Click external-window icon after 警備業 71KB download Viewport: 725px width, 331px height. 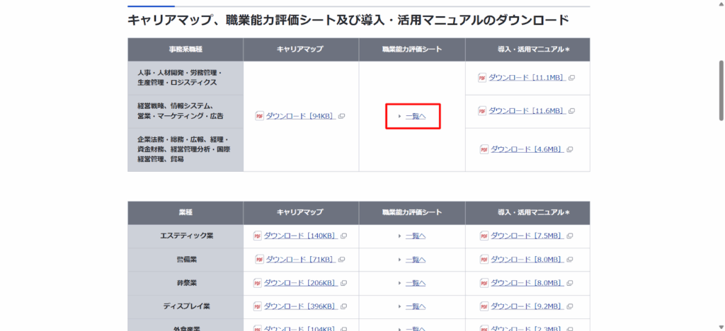tap(341, 260)
